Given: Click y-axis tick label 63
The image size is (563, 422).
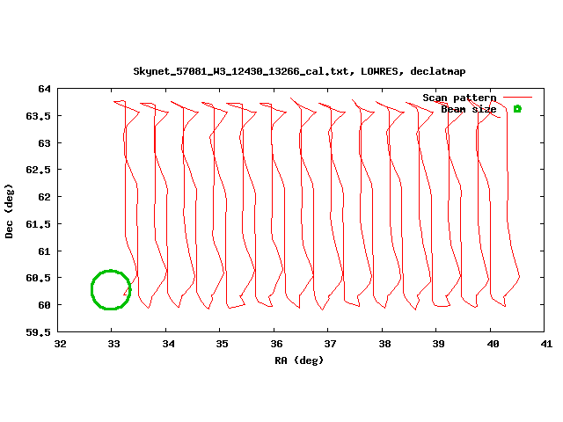Looking at the screenshot, I should (45, 143).
